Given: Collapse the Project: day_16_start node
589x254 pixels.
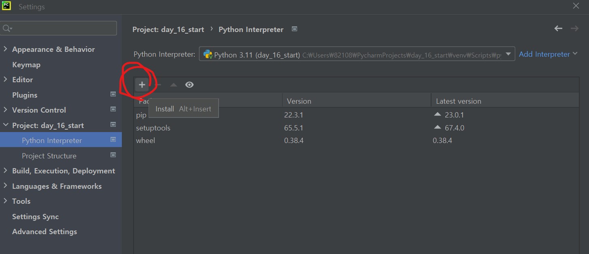Looking at the screenshot, I should coord(5,125).
